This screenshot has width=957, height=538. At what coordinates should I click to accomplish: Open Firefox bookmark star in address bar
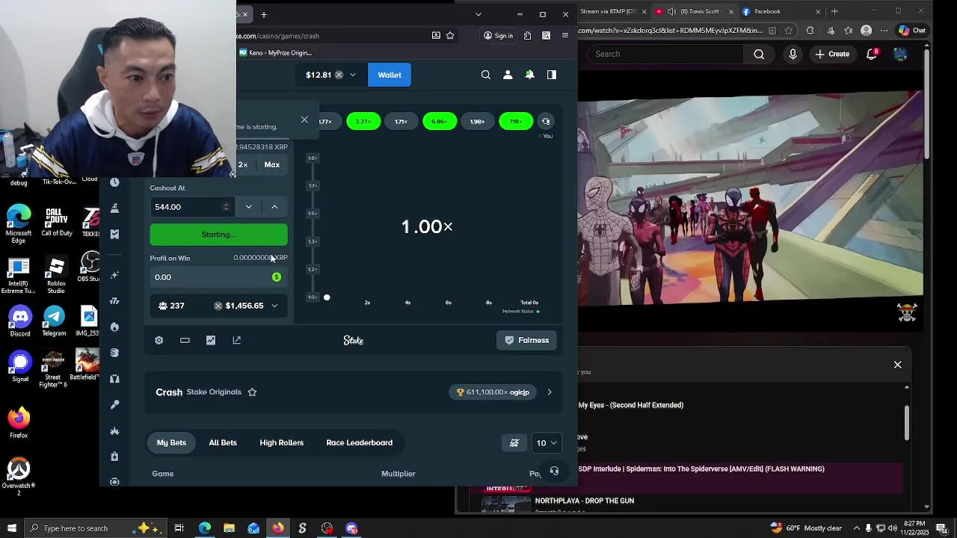pyautogui.click(x=450, y=35)
